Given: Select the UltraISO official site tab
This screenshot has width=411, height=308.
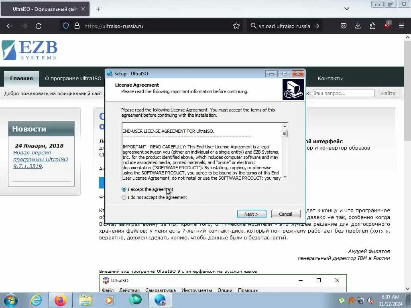Looking at the screenshot, I should [45, 9].
